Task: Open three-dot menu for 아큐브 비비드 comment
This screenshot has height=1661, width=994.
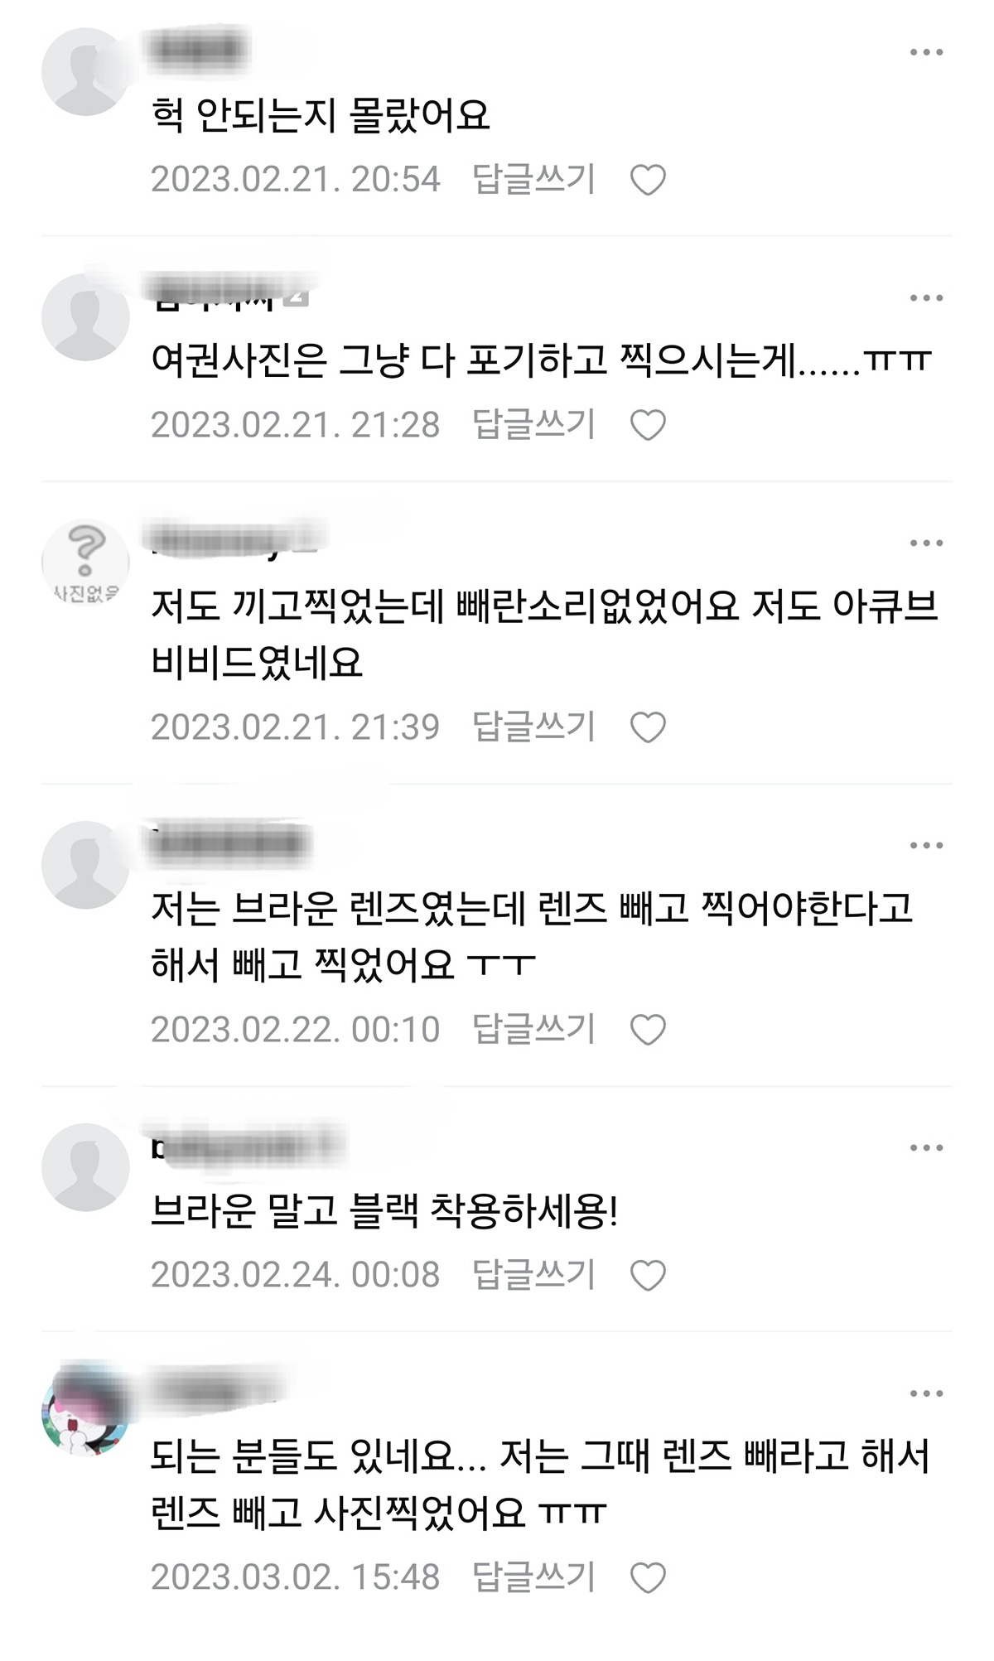Action: click(926, 543)
